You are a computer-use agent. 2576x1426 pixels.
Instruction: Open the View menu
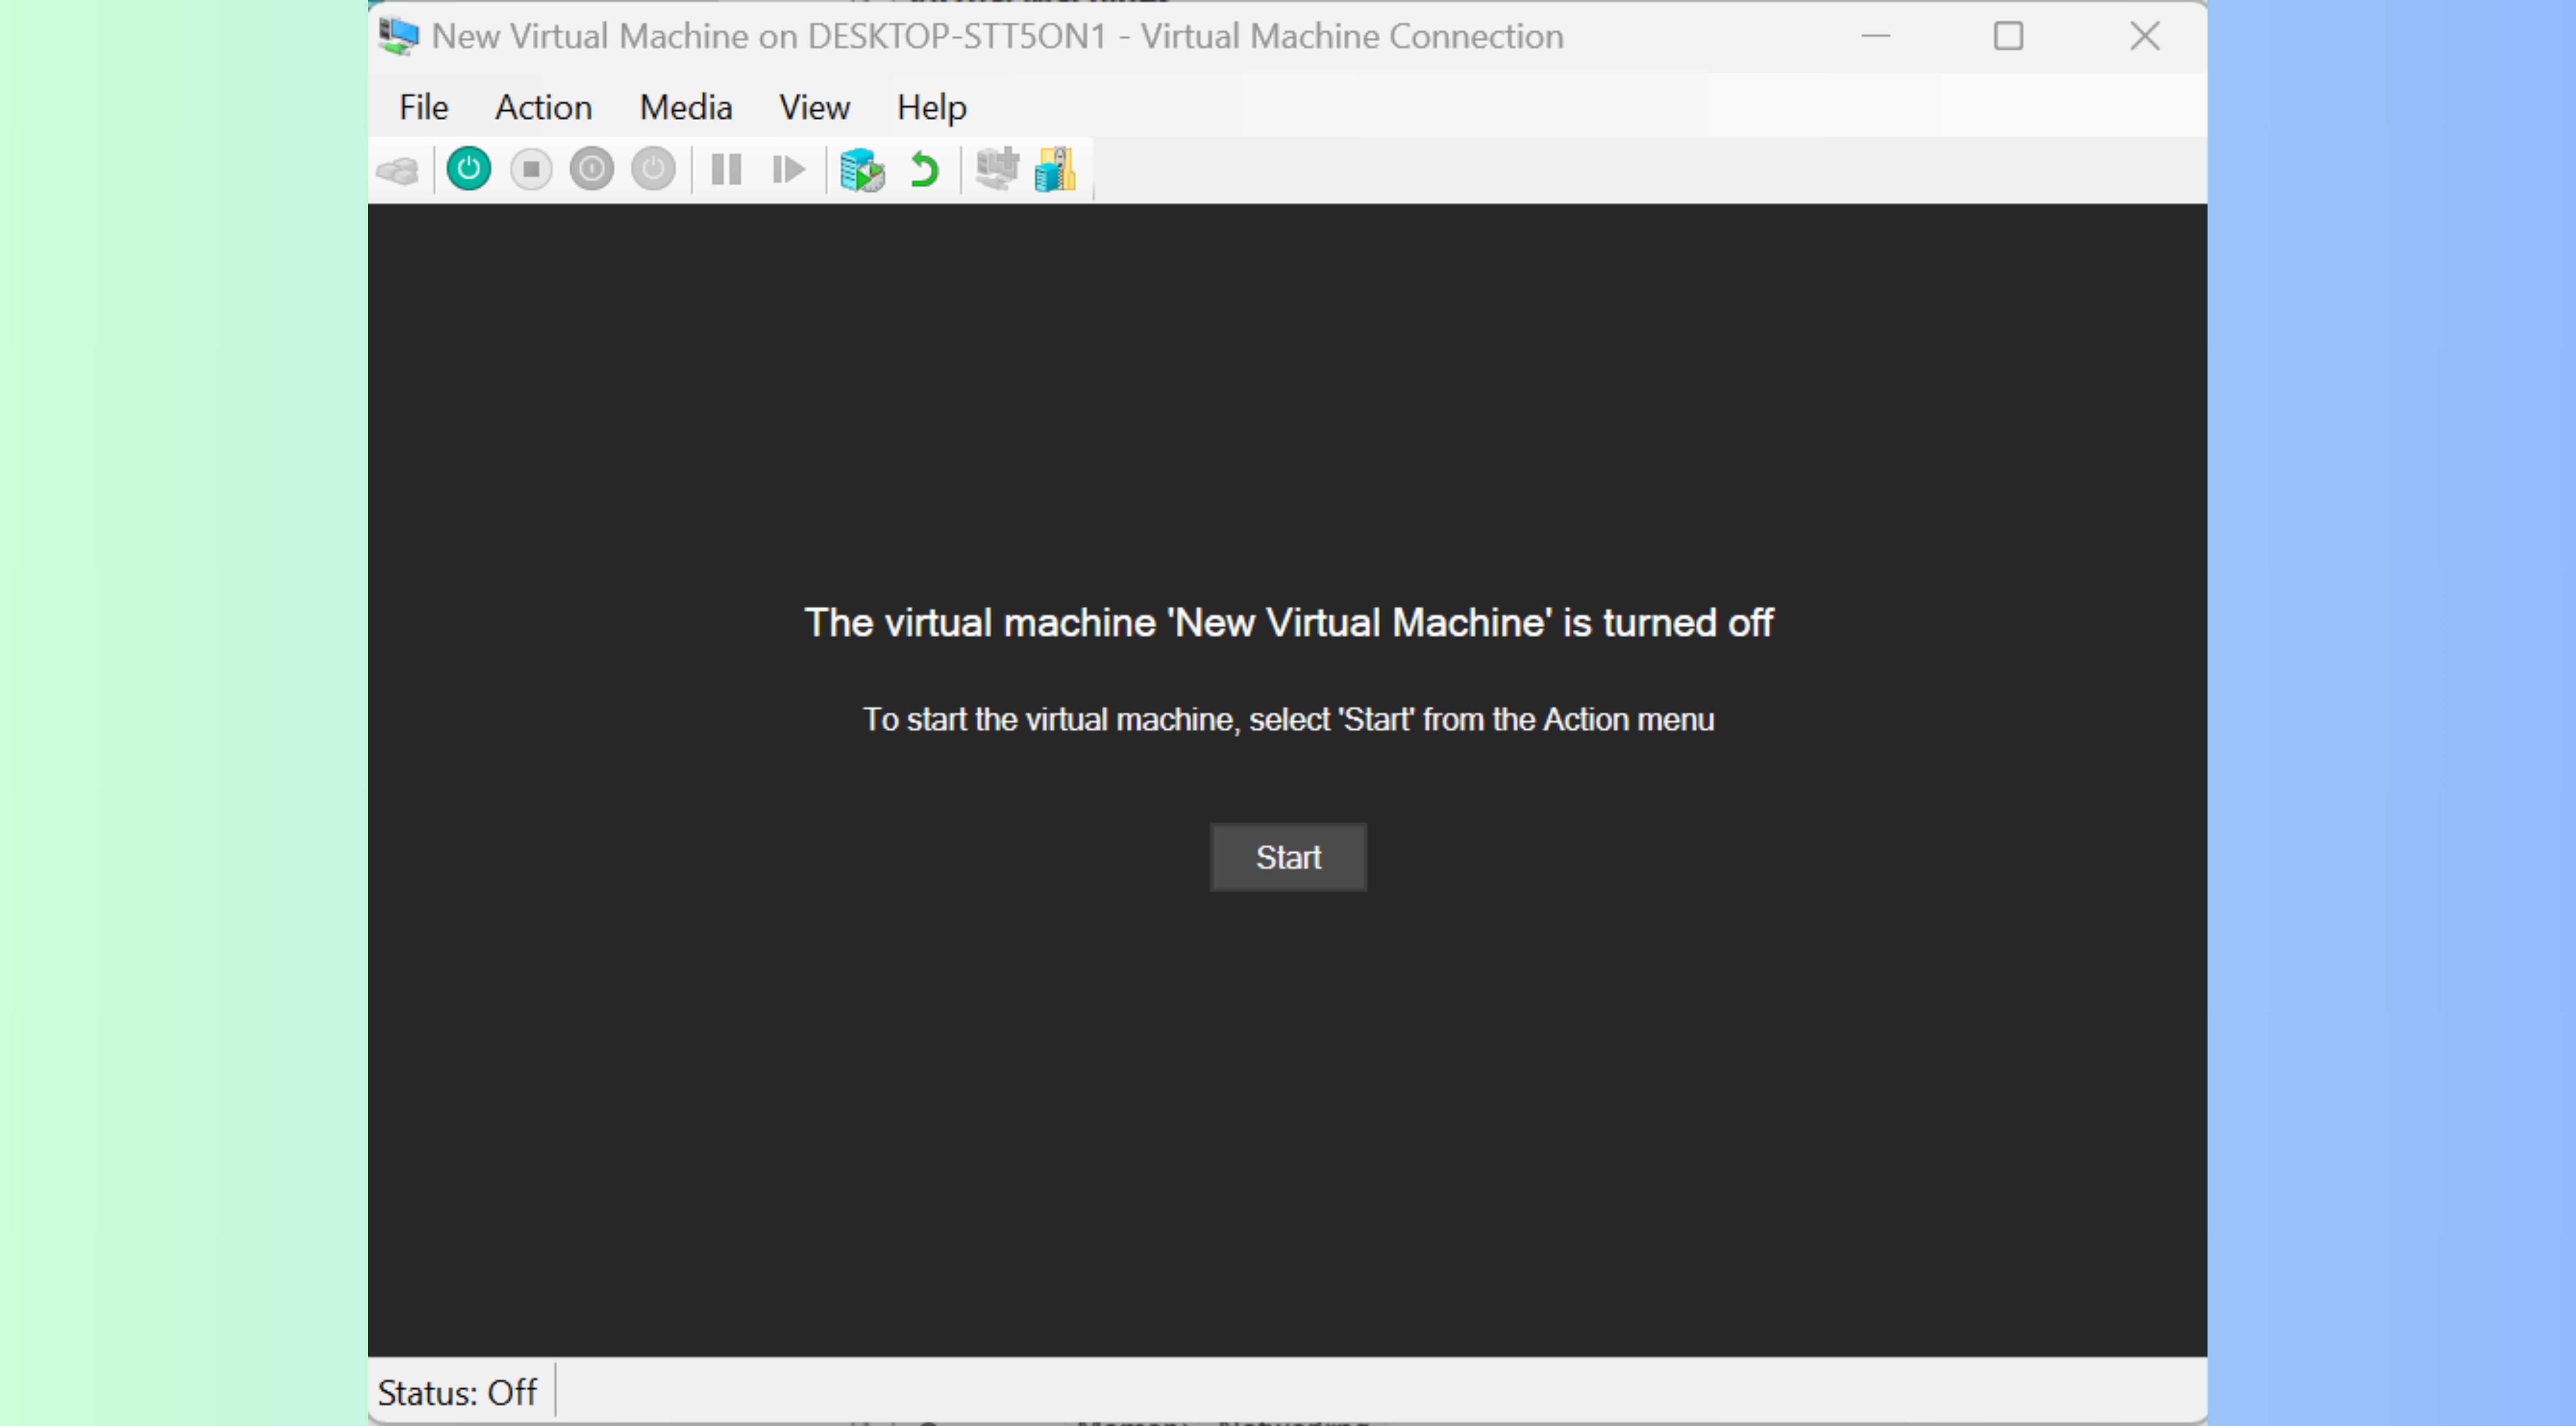815,107
